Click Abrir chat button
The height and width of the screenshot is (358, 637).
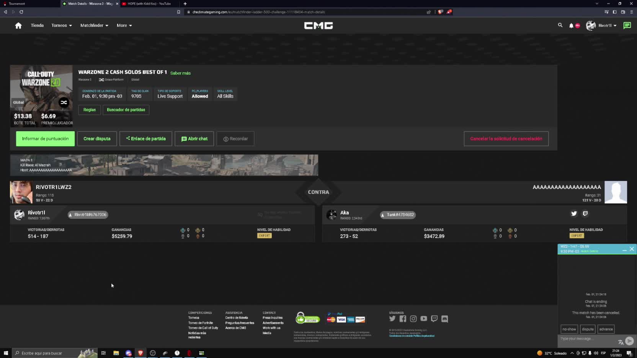[194, 139]
